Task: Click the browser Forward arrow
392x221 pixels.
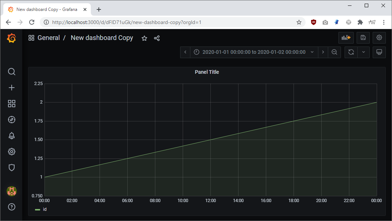Action: [x=20, y=22]
